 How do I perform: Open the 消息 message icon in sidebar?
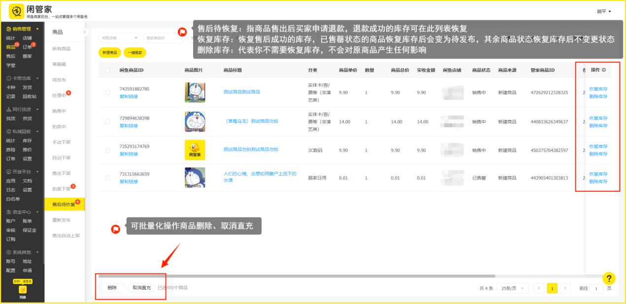[x=23, y=290]
